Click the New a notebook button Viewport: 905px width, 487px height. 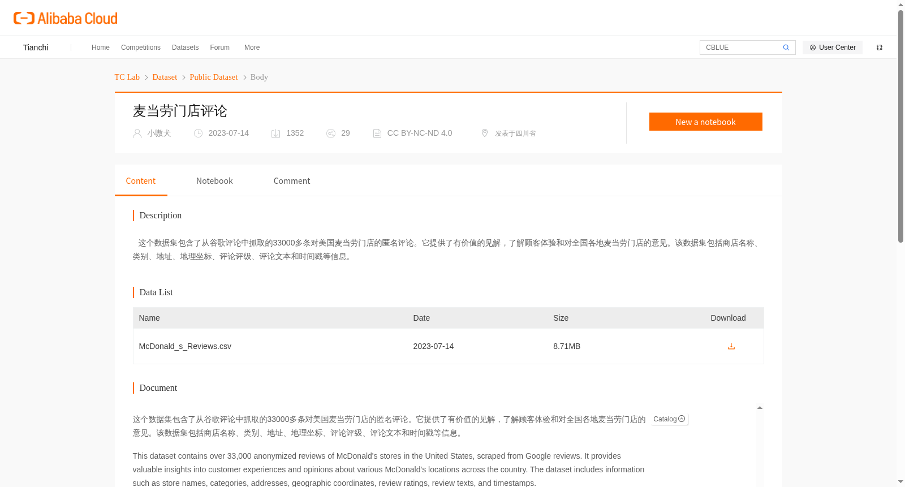pos(706,122)
